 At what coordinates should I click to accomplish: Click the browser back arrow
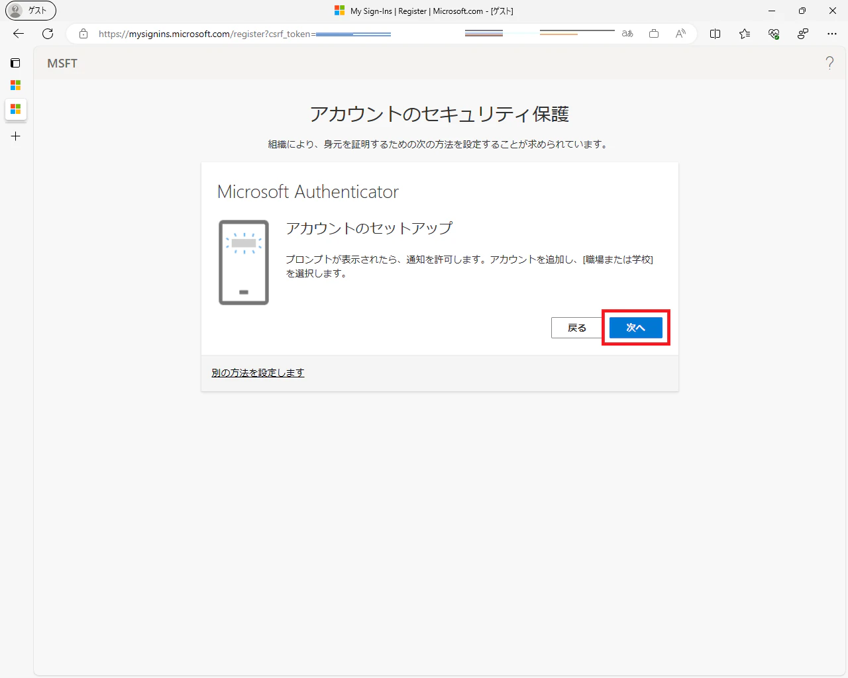click(19, 34)
